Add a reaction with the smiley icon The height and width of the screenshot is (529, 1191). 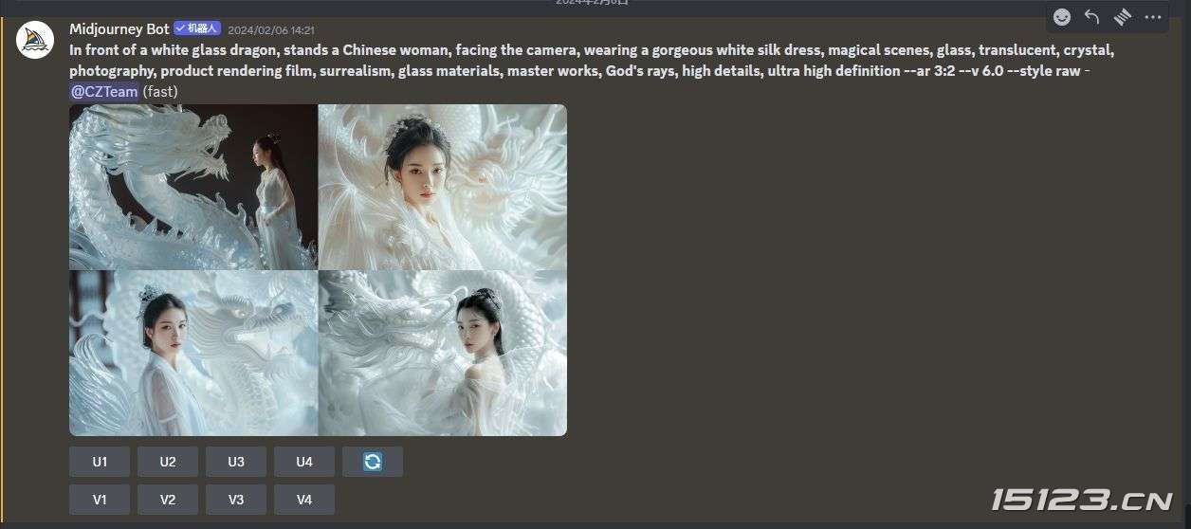[1063, 17]
